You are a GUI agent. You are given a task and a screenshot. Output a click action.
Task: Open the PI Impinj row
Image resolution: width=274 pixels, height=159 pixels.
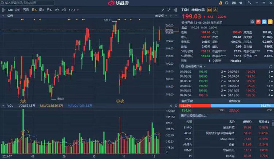(226, 156)
